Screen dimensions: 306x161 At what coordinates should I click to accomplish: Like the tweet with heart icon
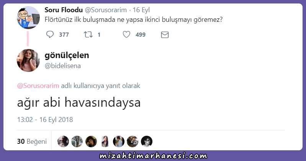pos(126,34)
